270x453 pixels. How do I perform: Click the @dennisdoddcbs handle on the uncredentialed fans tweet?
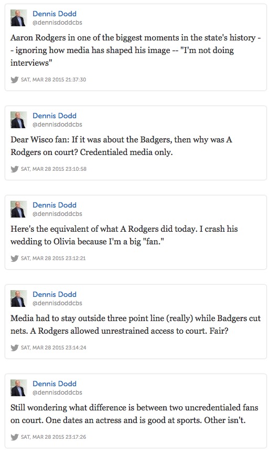[x=57, y=393]
